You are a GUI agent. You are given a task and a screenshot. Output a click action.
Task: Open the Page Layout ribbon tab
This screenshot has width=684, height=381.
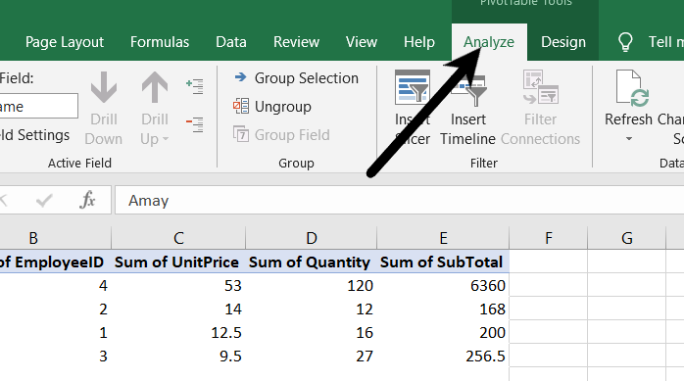click(64, 42)
